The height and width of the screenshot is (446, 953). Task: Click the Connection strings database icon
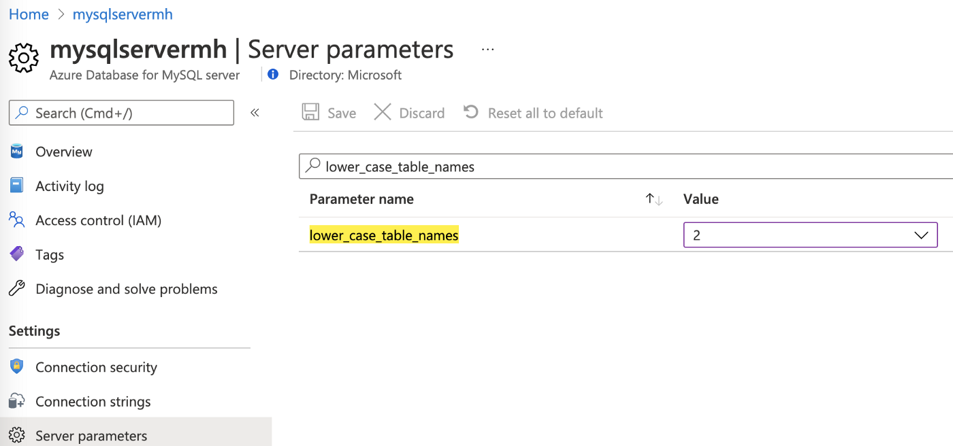17,401
